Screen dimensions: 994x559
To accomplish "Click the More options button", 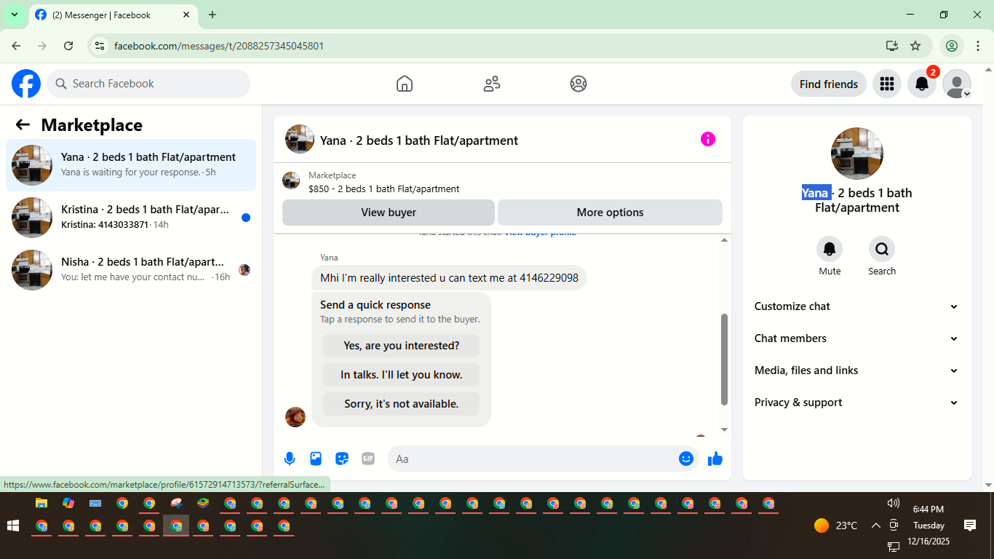I will (x=610, y=213).
